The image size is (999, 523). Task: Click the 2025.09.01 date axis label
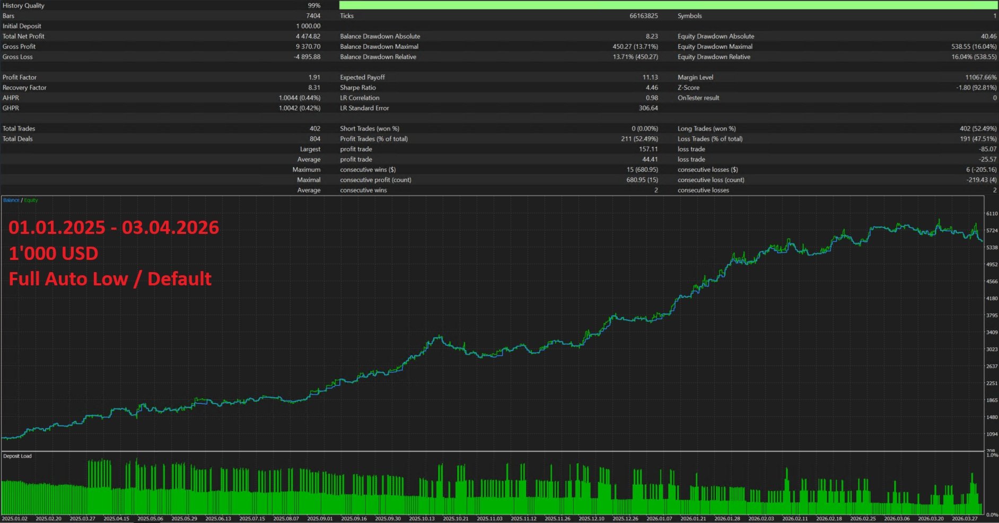320,519
